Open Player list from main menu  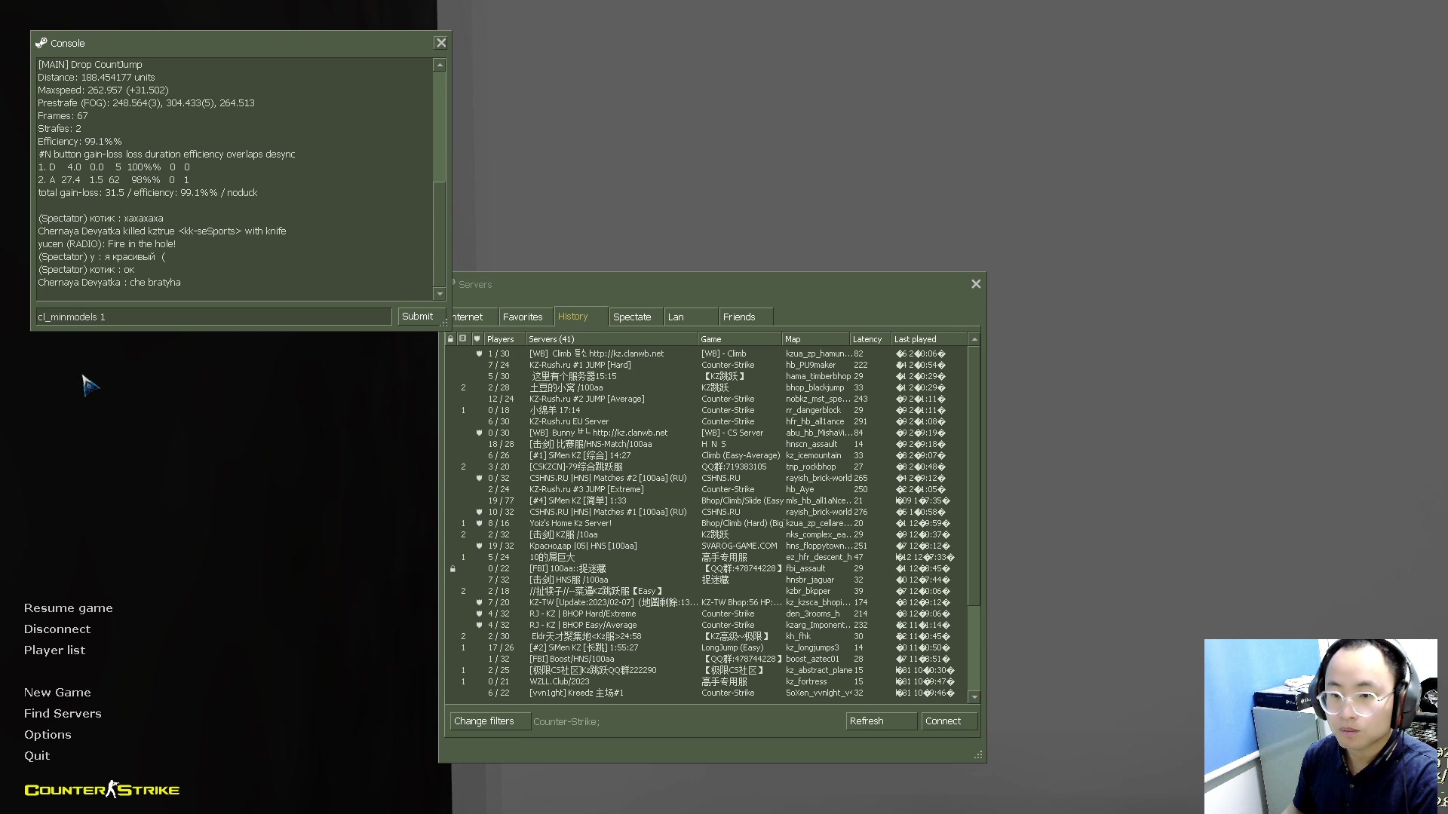(x=54, y=650)
